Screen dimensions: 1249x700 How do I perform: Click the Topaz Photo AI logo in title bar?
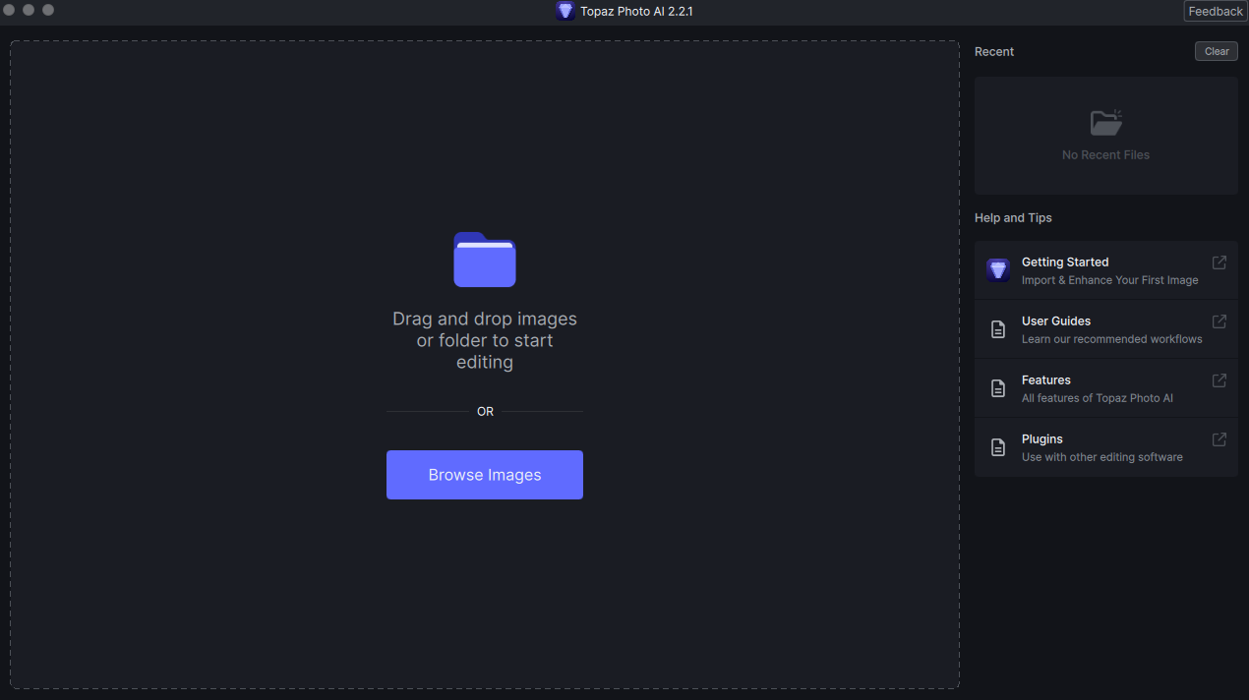click(565, 12)
